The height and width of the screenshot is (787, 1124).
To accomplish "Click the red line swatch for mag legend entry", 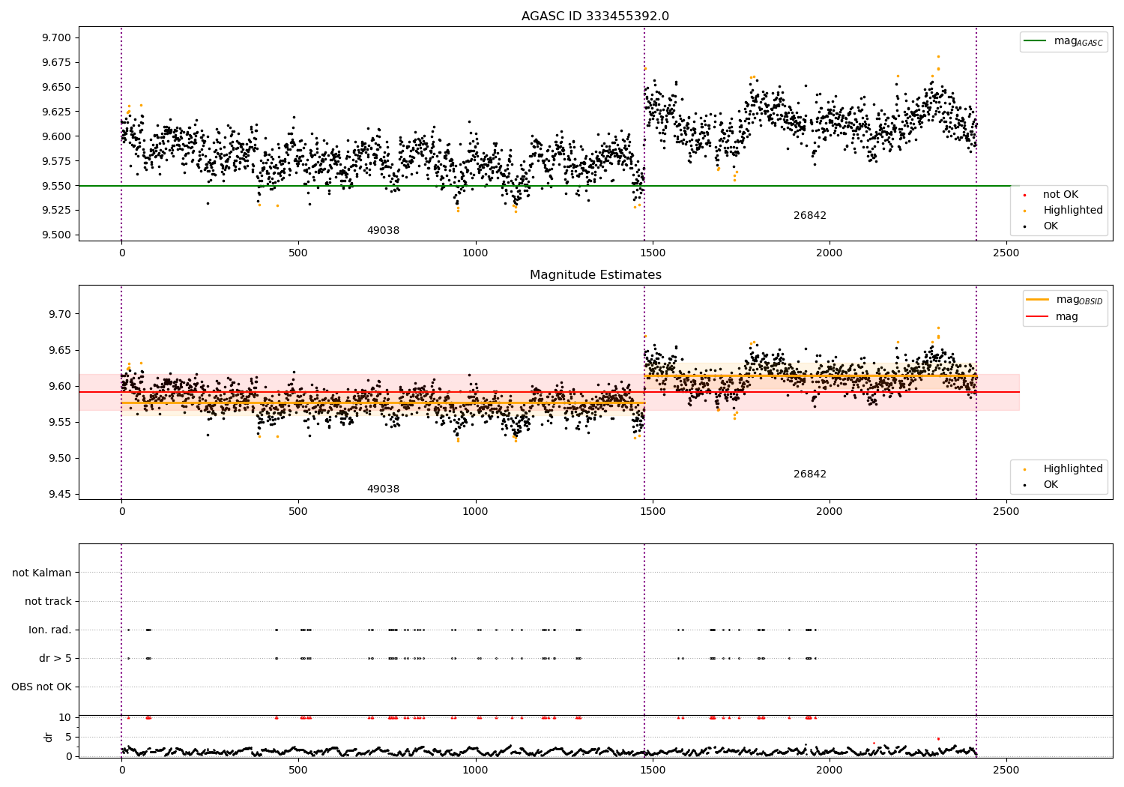I will pyautogui.click(x=1038, y=317).
